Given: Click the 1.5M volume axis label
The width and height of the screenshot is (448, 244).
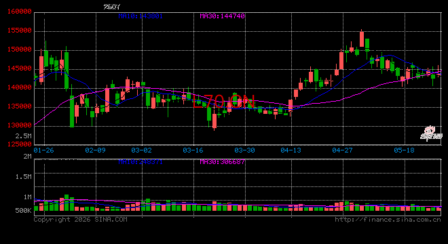Looking at the screenshot, I should click(x=24, y=177).
